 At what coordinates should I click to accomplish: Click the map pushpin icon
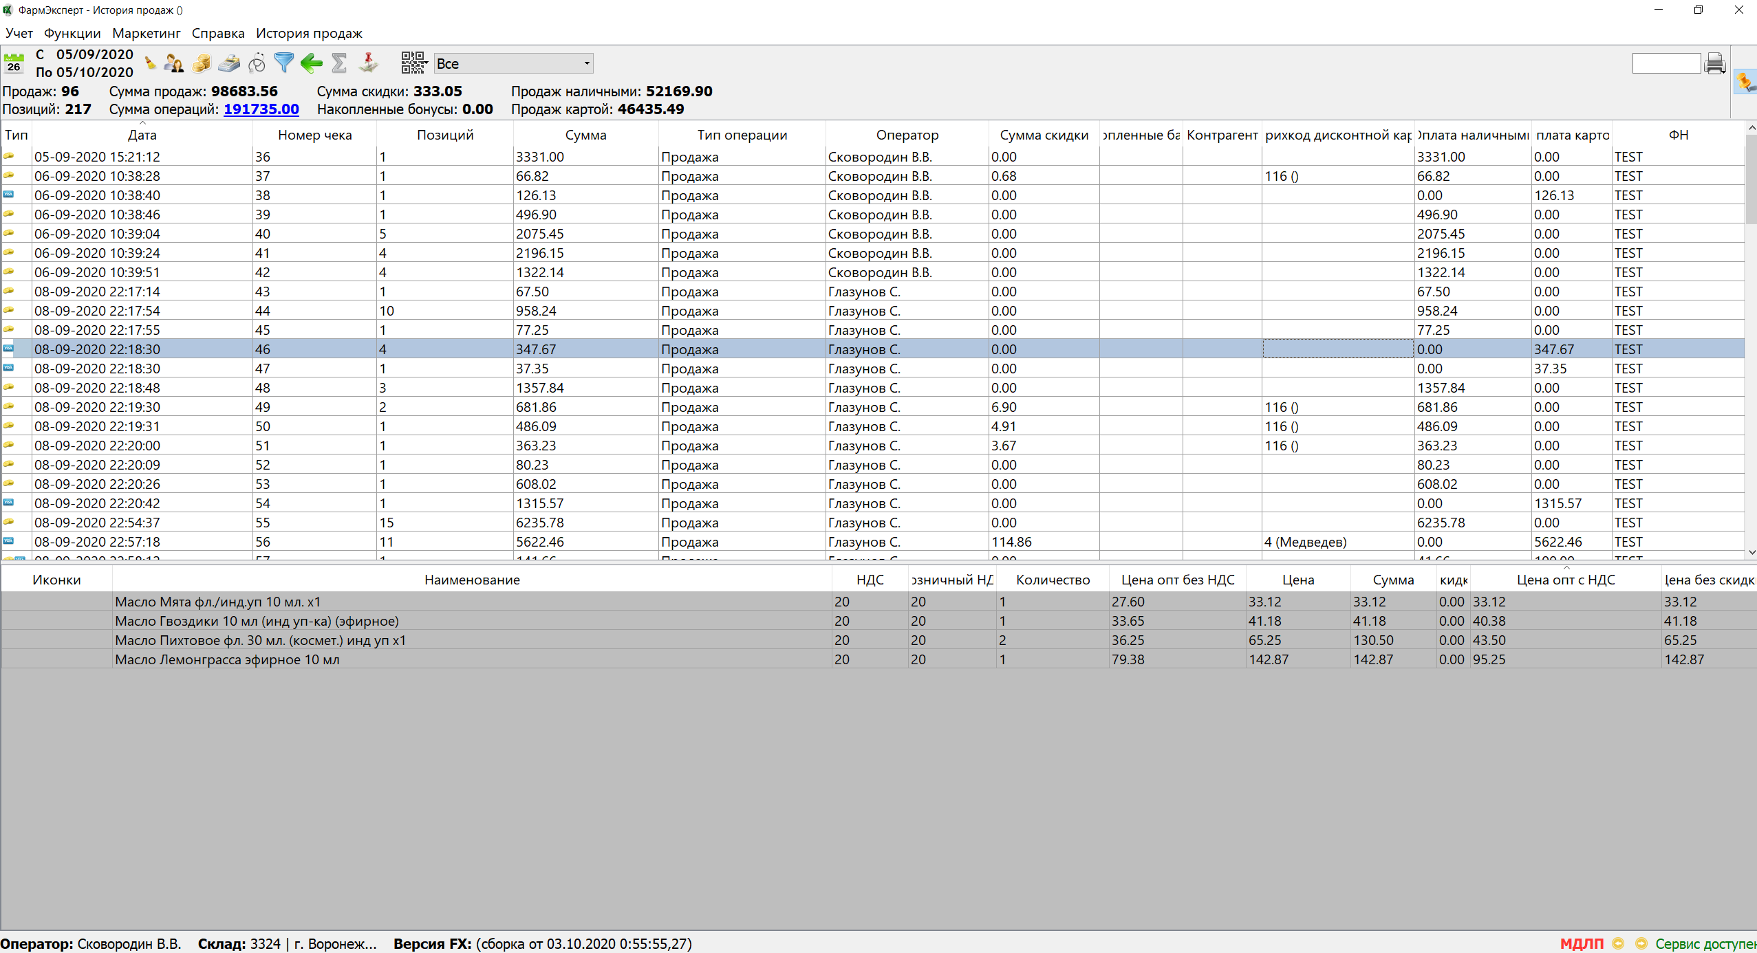369,63
